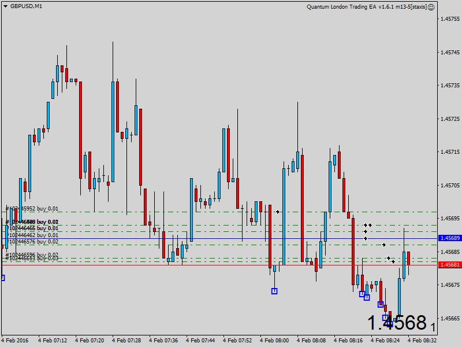Image resolution: width=462 pixels, height=347 pixels.
Task: Click the 1.45695 price scale value
Action: tap(450, 219)
